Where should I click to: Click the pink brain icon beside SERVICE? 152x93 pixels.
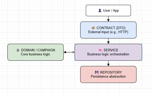(100, 50)
